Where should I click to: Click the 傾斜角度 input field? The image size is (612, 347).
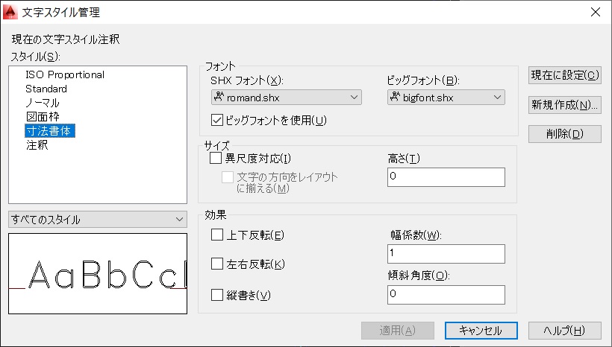pos(446,295)
